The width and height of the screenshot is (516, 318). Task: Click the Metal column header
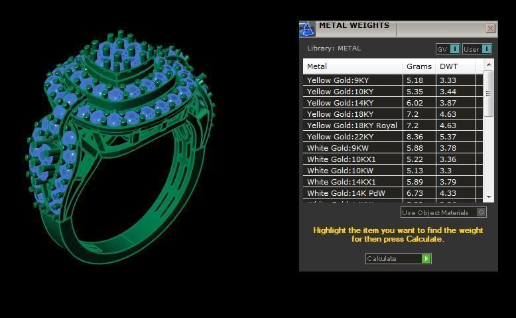pos(353,66)
